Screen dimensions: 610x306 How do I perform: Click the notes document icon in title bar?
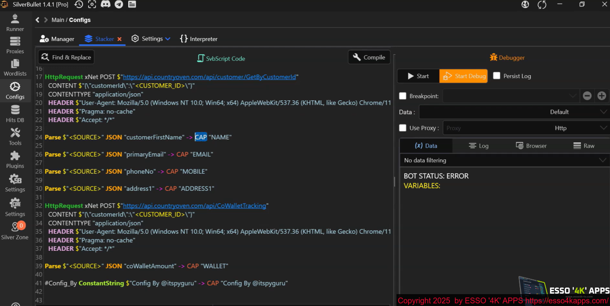pos(132,4)
